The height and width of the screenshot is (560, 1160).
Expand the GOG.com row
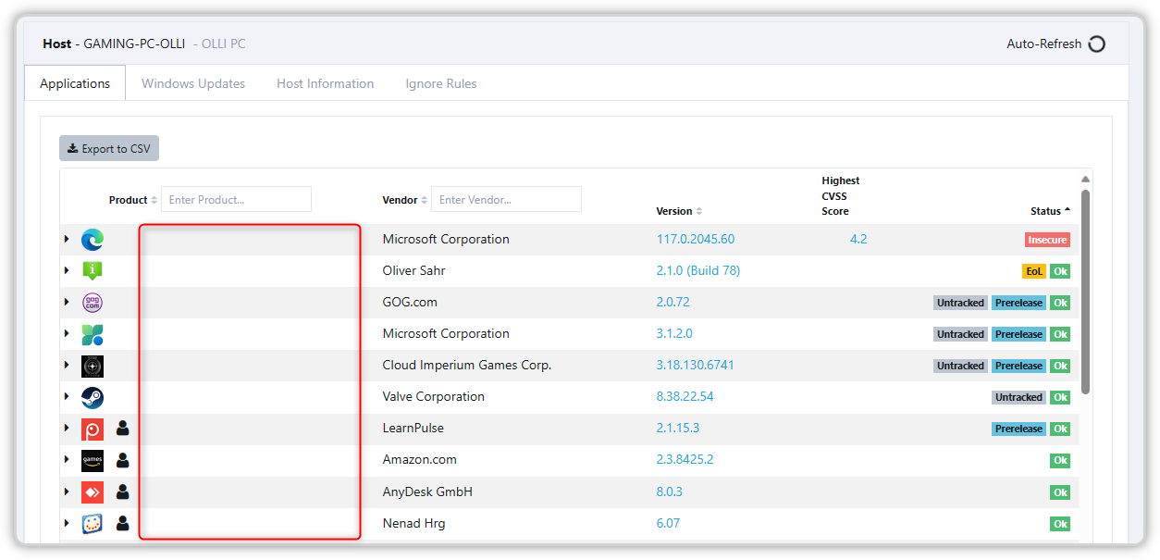(67, 303)
